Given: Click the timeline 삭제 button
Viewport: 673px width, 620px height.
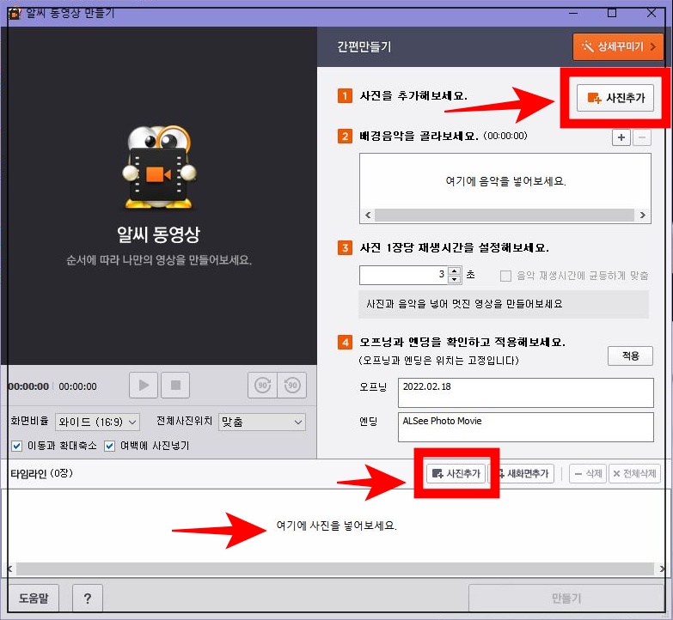Looking at the screenshot, I should (588, 473).
